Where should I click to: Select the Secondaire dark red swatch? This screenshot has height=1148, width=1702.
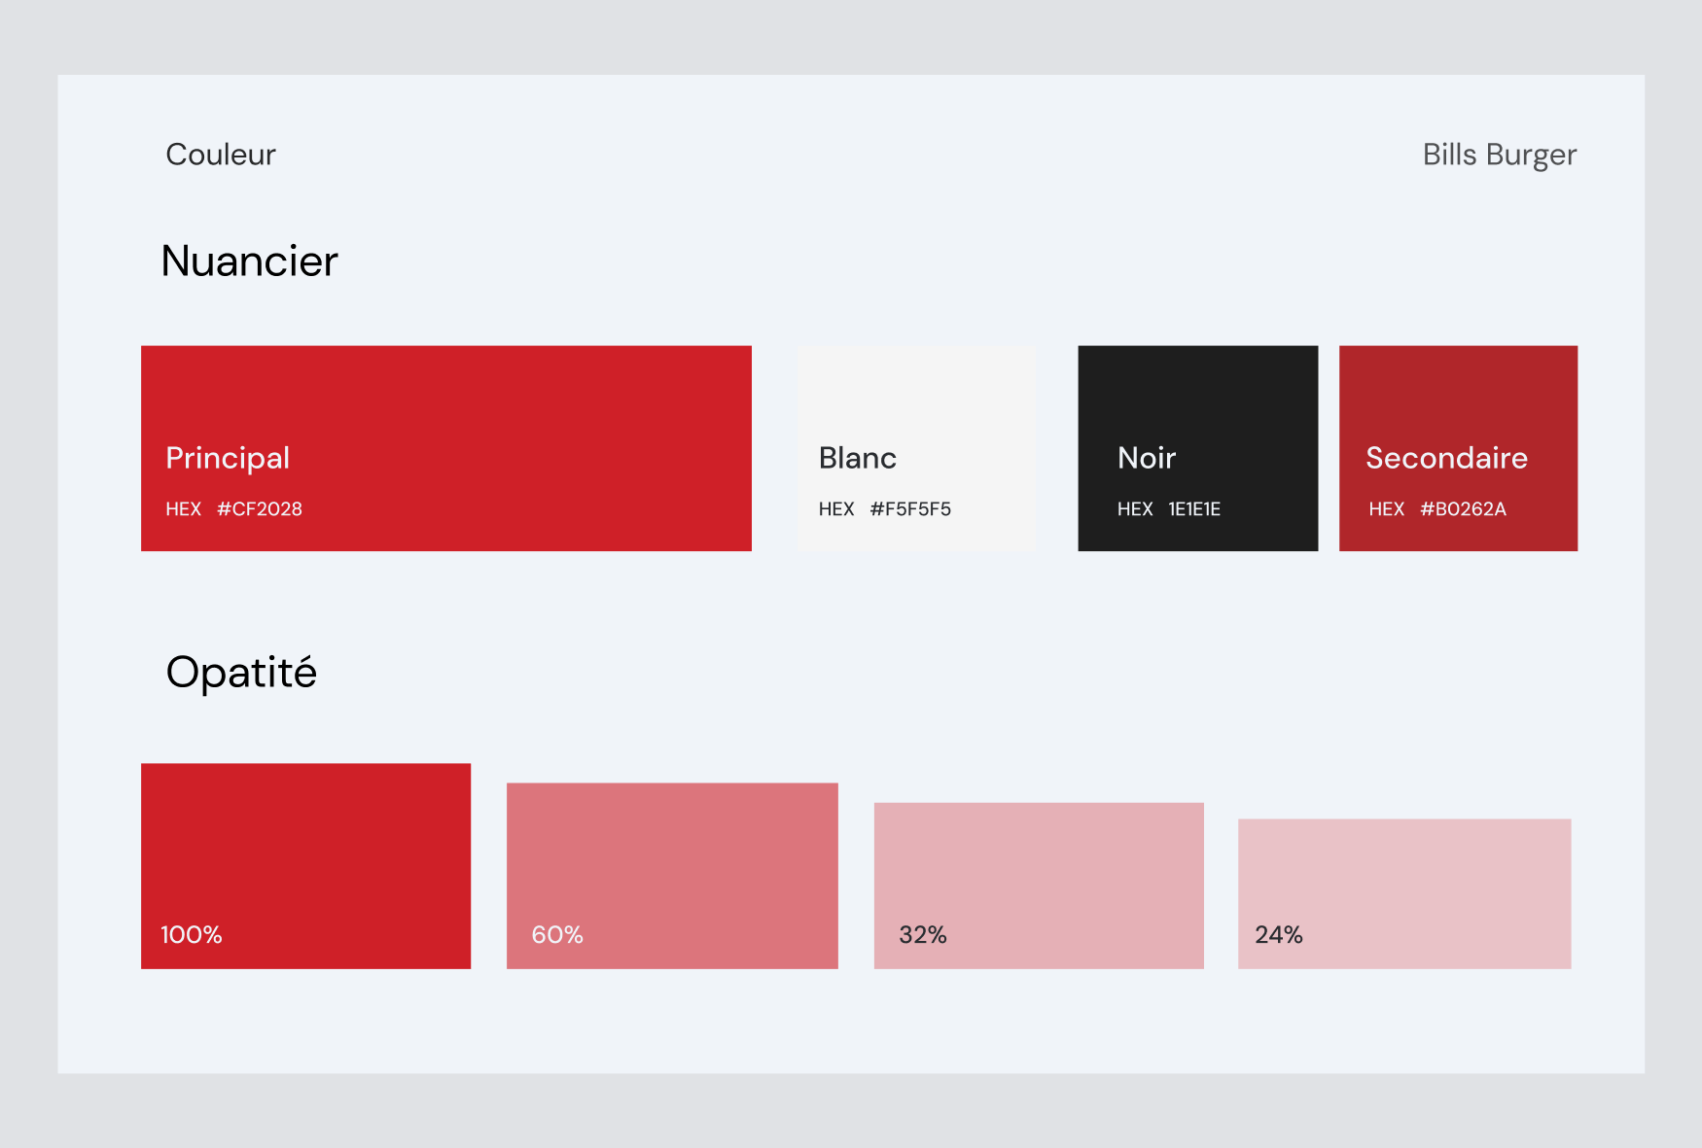click(1458, 448)
